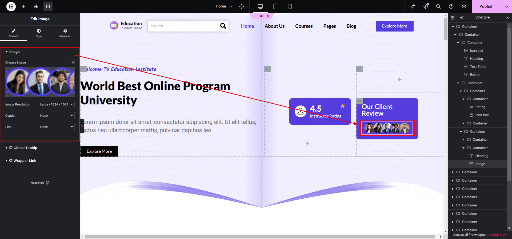The image size is (512, 239).
Task: Switch to the Content tab
Action: pos(13,33)
